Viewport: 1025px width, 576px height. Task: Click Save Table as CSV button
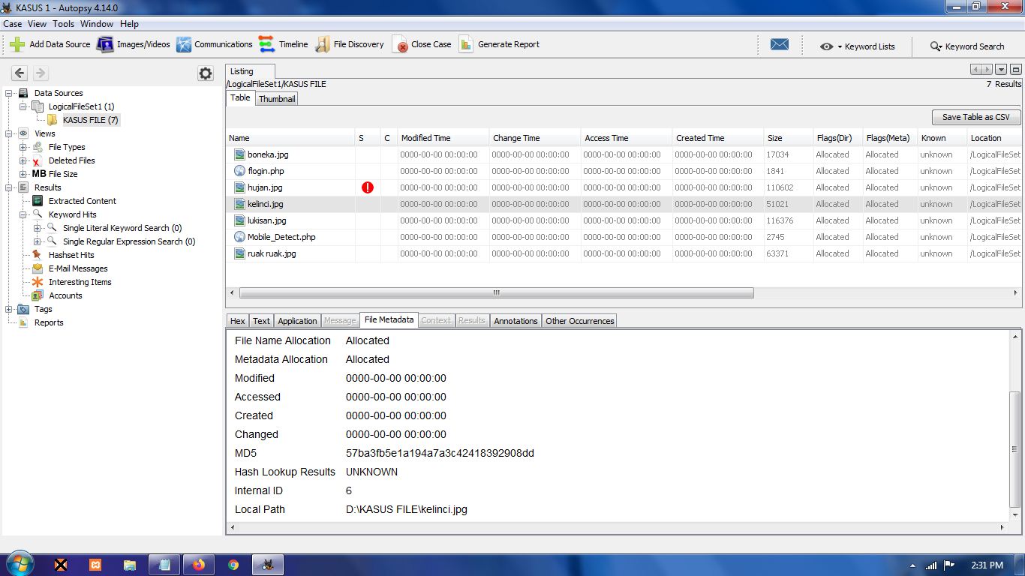pyautogui.click(x=975, y=117)
